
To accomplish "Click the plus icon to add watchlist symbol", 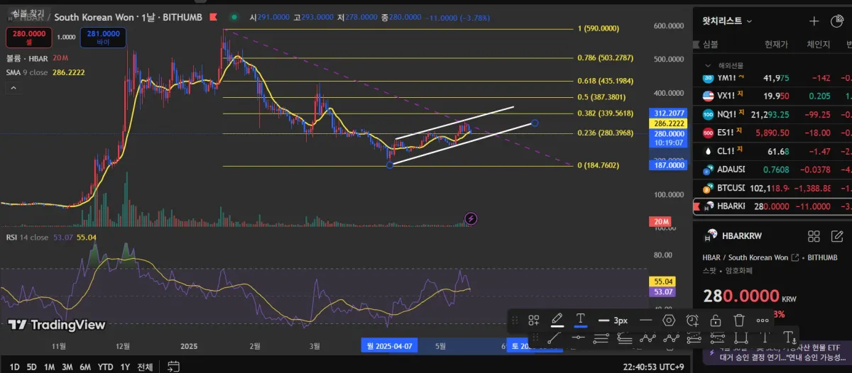I will point(814,21).
